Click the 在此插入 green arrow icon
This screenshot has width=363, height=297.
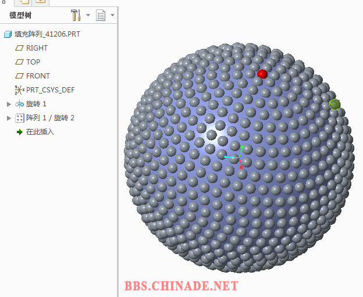pos(20,132)
